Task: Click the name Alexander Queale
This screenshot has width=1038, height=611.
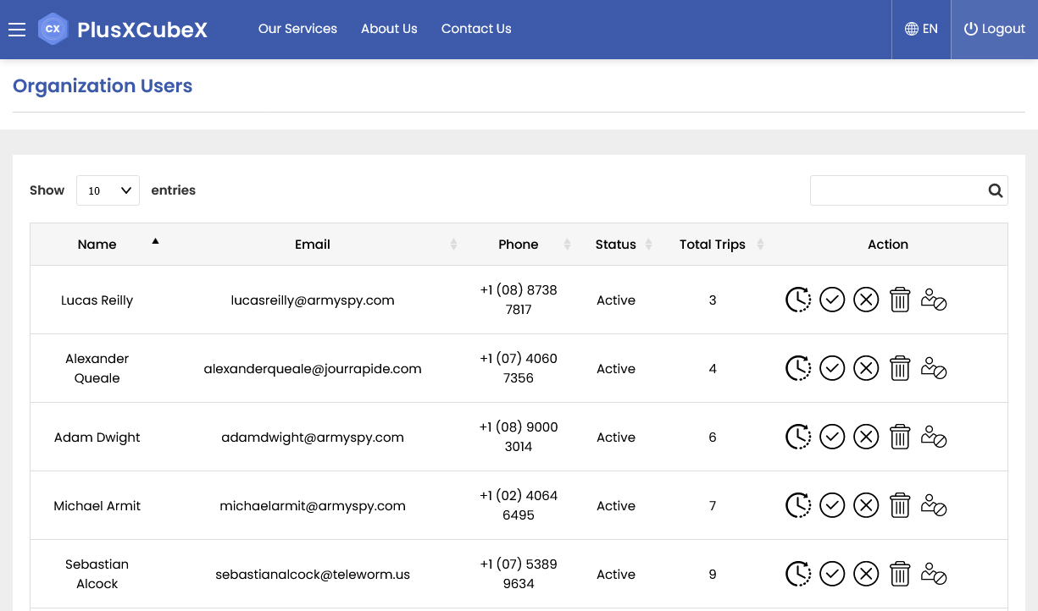Action: click(x=97, y=368)
